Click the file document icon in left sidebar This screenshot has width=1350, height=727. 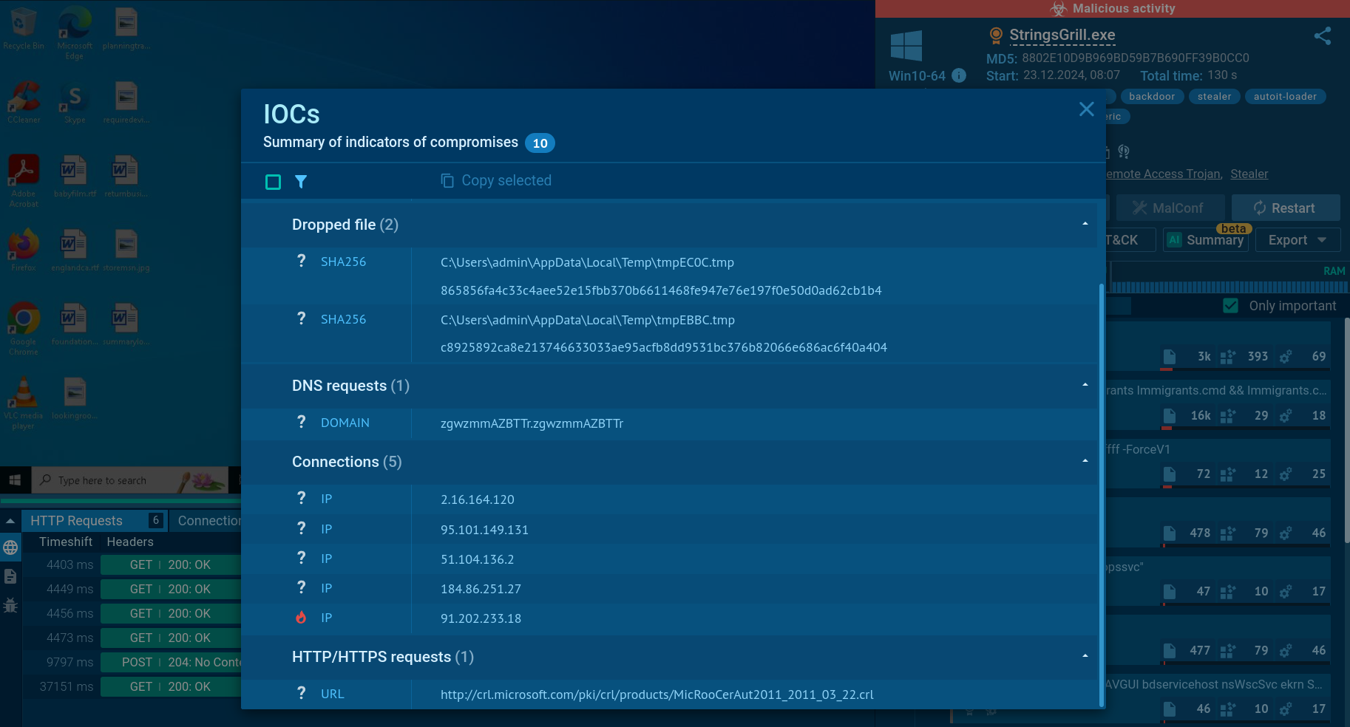coord(10,576)
